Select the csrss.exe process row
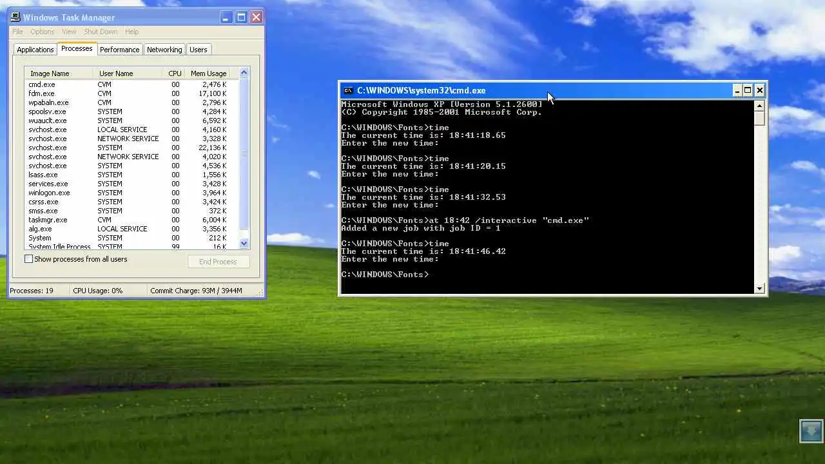The image size is (825, 464). [131, 202]
